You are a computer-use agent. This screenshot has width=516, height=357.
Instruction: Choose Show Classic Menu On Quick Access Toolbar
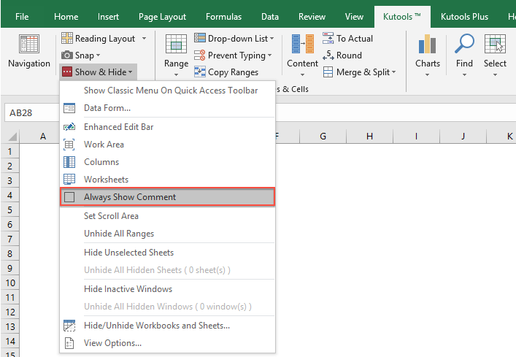click(168, 91)
